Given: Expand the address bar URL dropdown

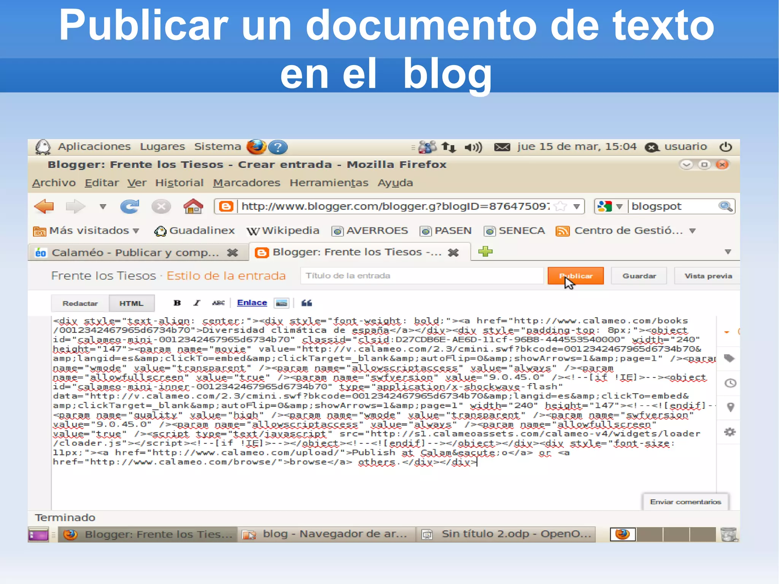Looking at the screenshot, I should click(x=577, y=206).
